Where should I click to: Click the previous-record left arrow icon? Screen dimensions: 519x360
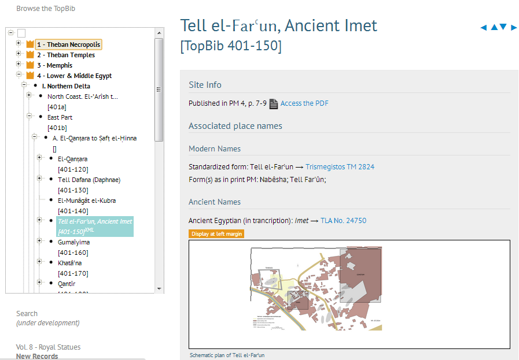(x=483, y=27)
